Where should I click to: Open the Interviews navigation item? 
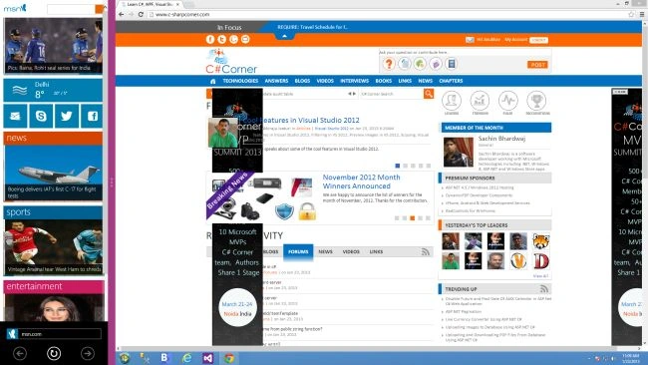tap(355, 81)
